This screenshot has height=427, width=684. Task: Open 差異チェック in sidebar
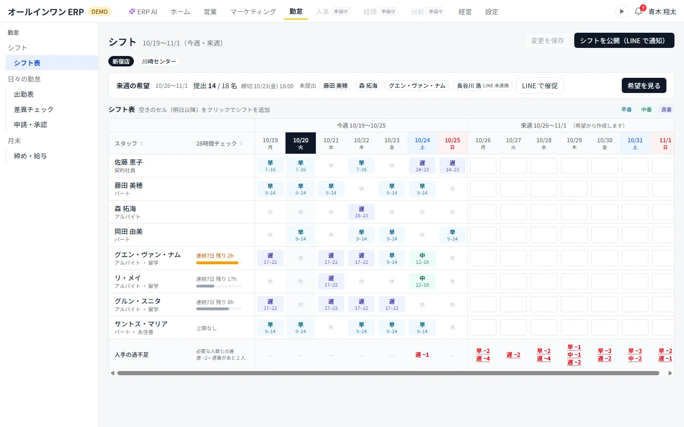[52, 110]
